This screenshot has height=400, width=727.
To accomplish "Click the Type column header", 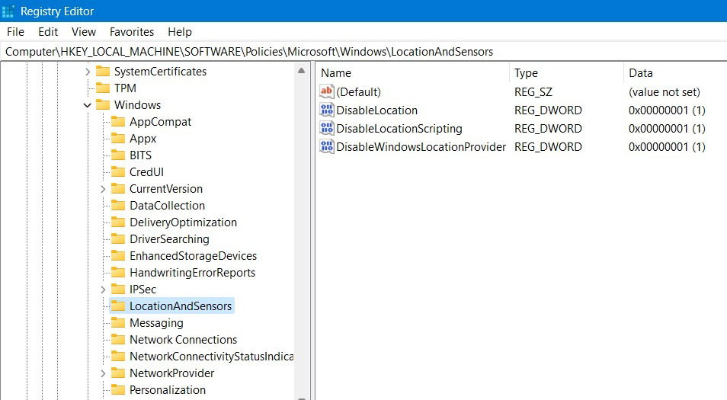I will pyautogui.click(x=566, y=73).
